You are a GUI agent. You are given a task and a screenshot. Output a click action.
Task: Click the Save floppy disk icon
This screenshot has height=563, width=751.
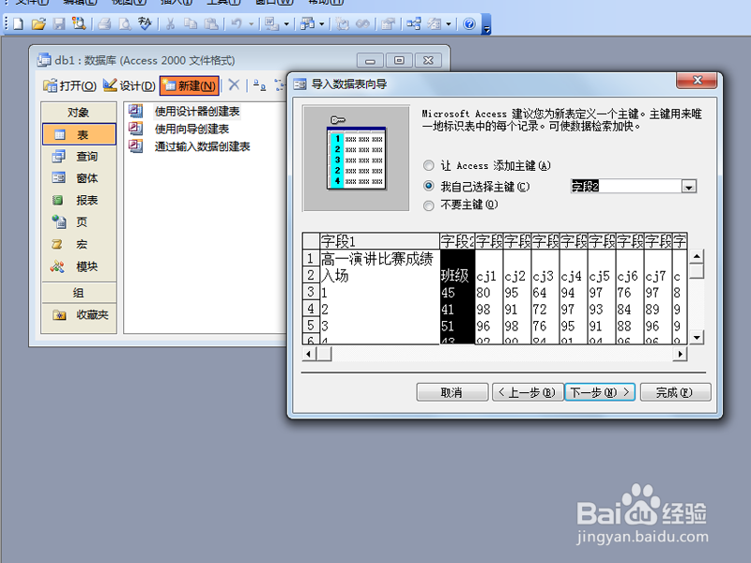[x=59, y=23]
